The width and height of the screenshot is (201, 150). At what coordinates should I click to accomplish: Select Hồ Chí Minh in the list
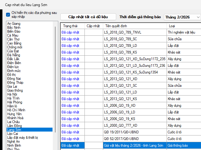coord(16,110)
